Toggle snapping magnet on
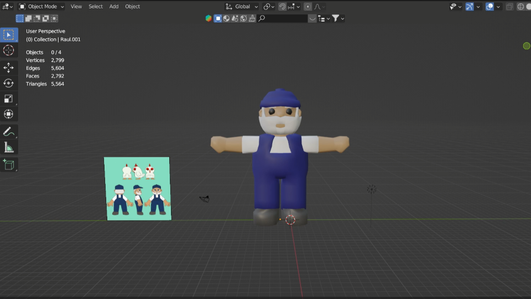This screenshot has height=299, width=531. 282,7
